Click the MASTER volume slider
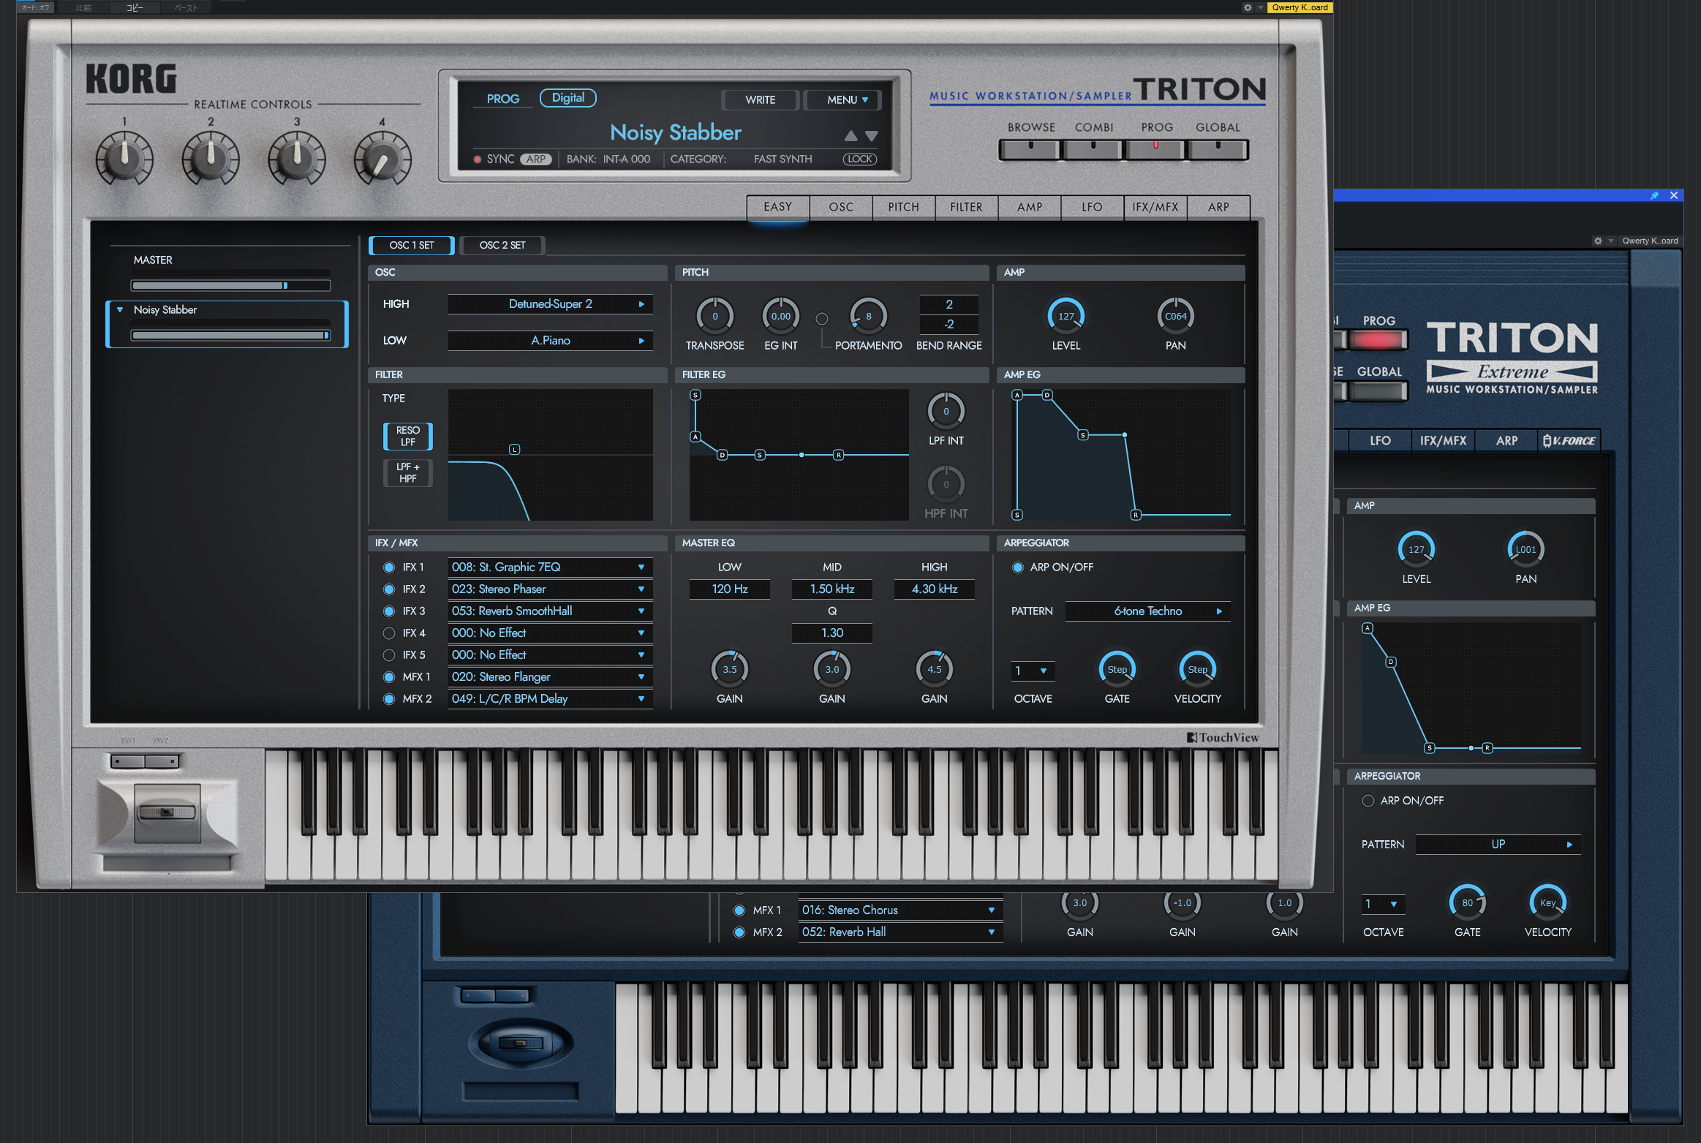The width and height of the screenshot is (1701, 1143). coord(230,286)
